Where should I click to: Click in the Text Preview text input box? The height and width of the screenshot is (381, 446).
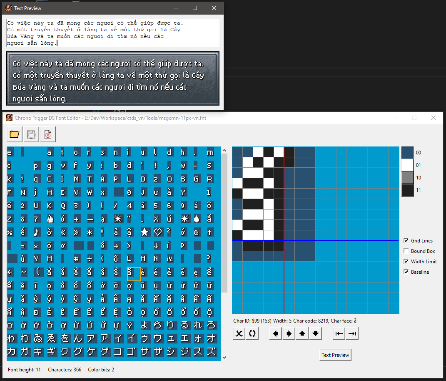click(x=113, y=33)
